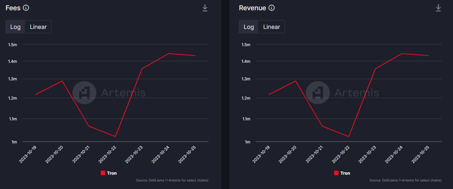Click the Artemis logo watermark in Revenue chart

pos(318,93)
